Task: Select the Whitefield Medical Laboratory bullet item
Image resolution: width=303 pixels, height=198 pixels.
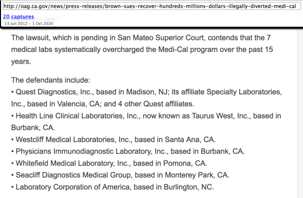Action: [109, 163]
